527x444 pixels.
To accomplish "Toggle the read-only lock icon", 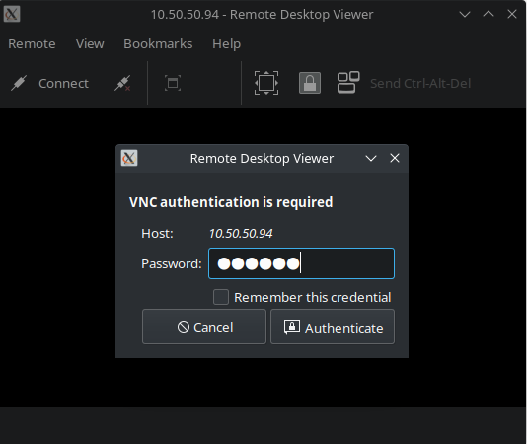I will tap(310, 83).
